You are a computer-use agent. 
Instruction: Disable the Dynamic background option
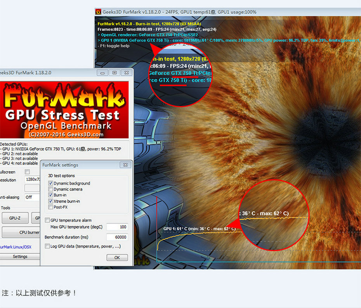click(50, 183)
